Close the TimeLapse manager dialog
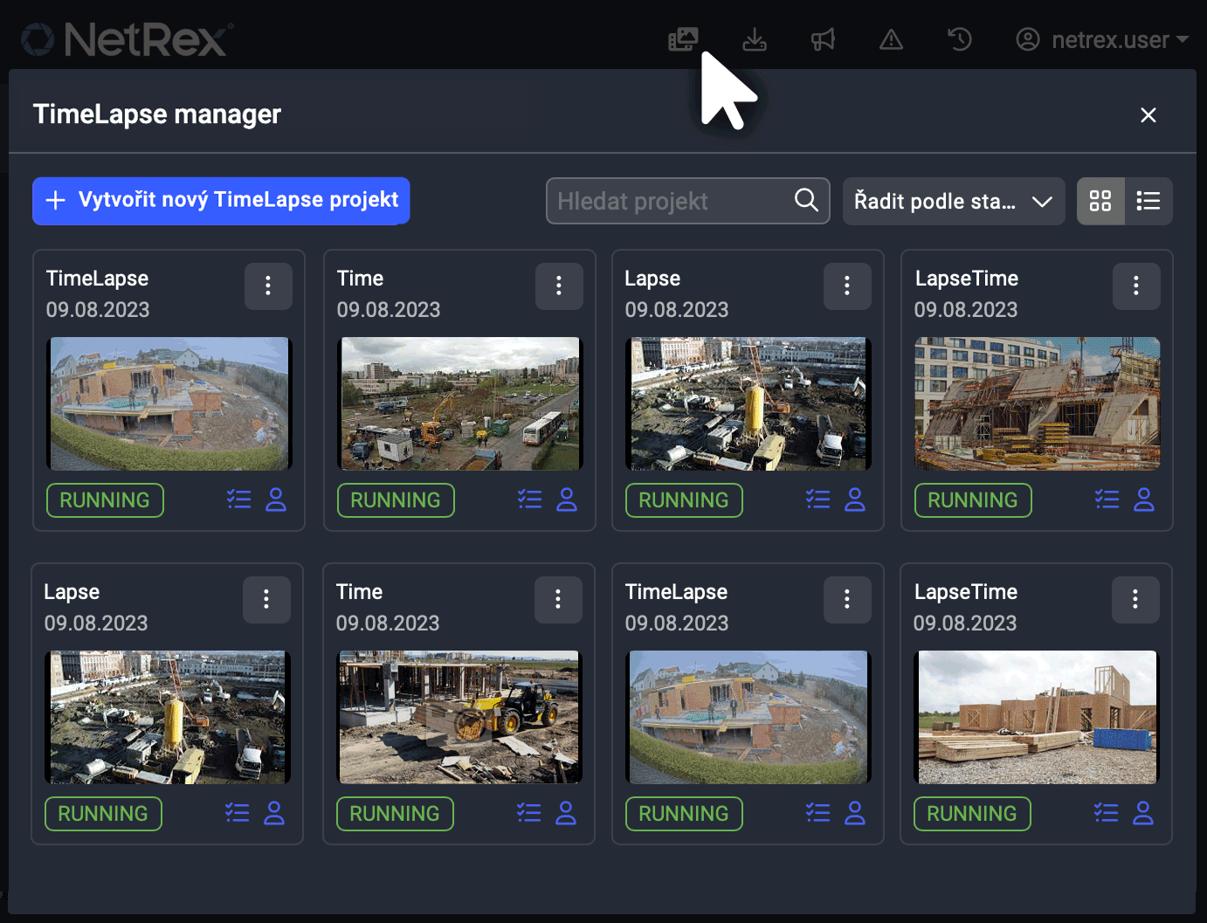Viewport: 1207px width, 923px height. click(1148, 115)
